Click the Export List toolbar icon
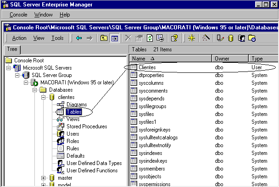The width and height of the screenshot is (279, 187). 160,38
